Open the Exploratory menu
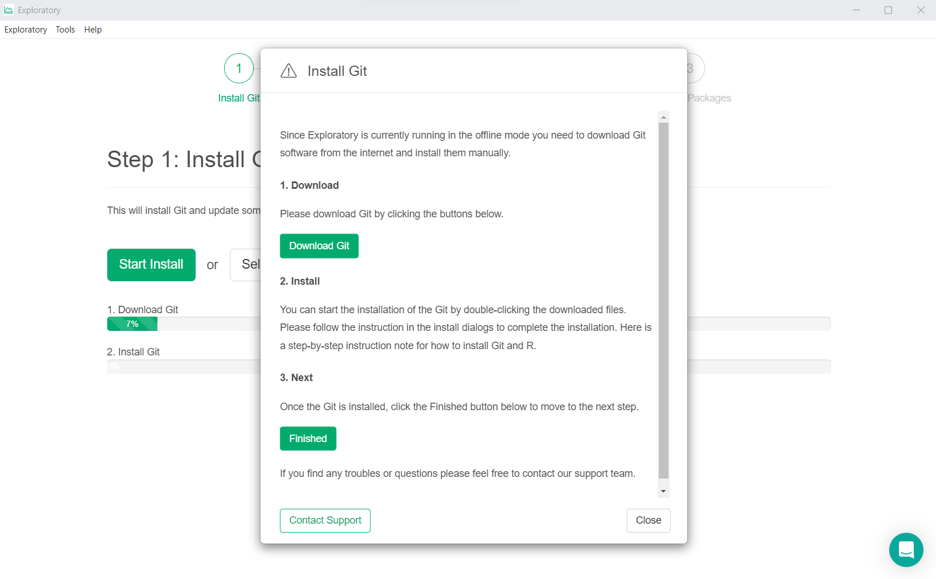The height and width of the screenshot is (579, 936). click(x=26, y=30)
